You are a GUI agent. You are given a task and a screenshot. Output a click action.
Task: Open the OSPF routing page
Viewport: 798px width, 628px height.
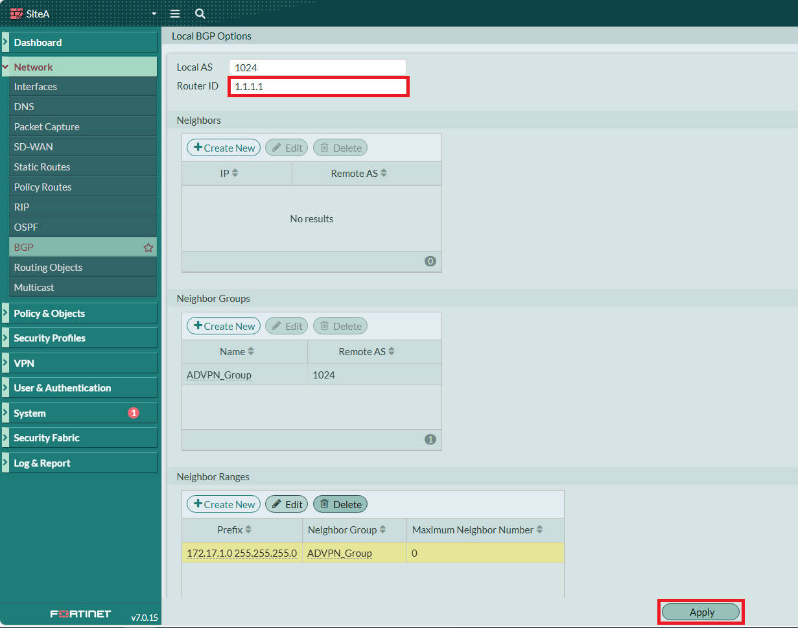tap(83, 227)
